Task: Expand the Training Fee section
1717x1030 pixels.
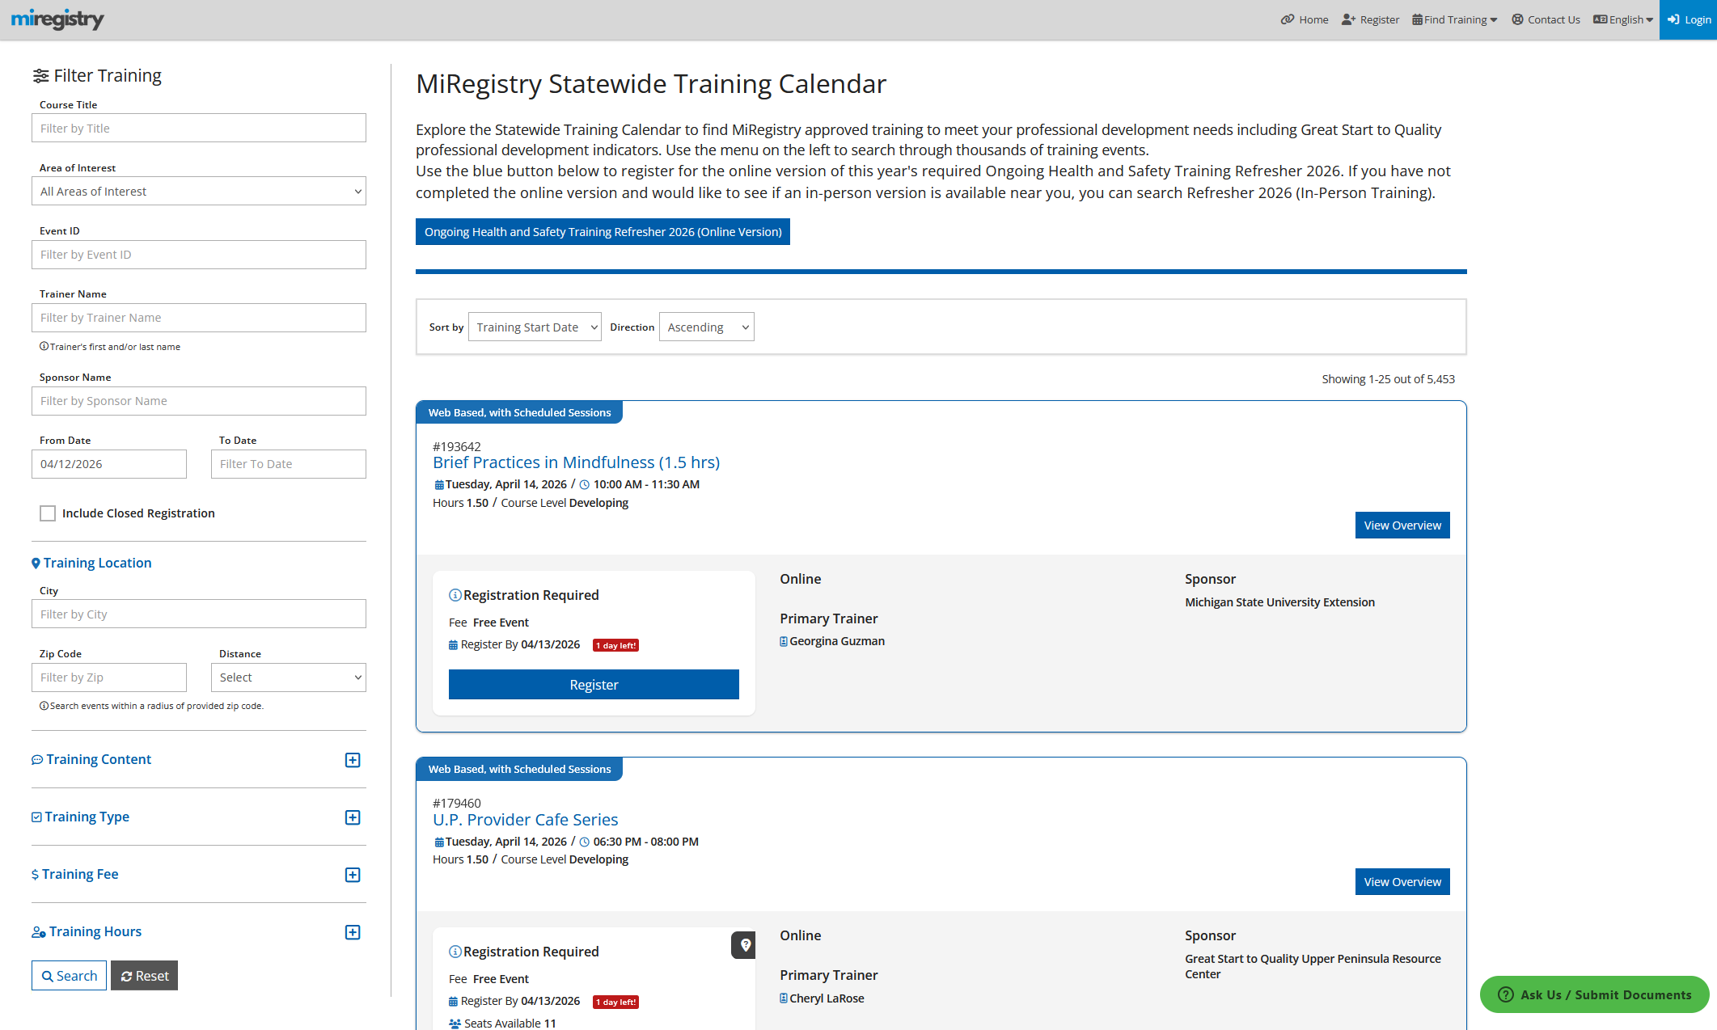Action: [353, 875]
